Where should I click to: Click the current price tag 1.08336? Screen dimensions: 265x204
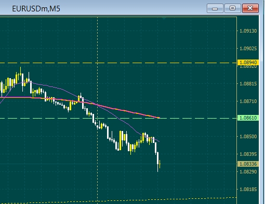[248, 164]
